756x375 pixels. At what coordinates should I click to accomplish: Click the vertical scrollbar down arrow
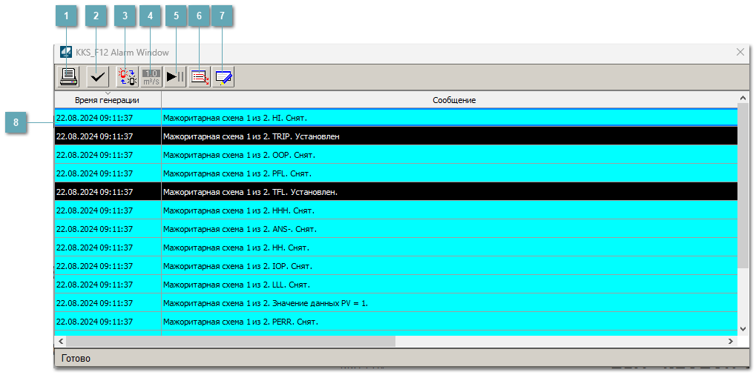click(743, 328)
